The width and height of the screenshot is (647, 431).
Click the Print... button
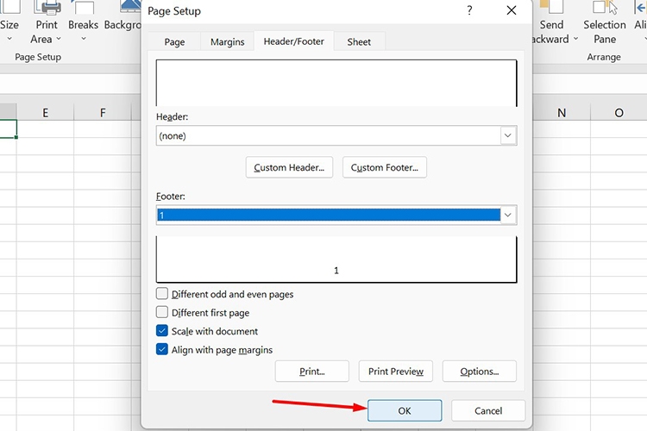point(312,372)
